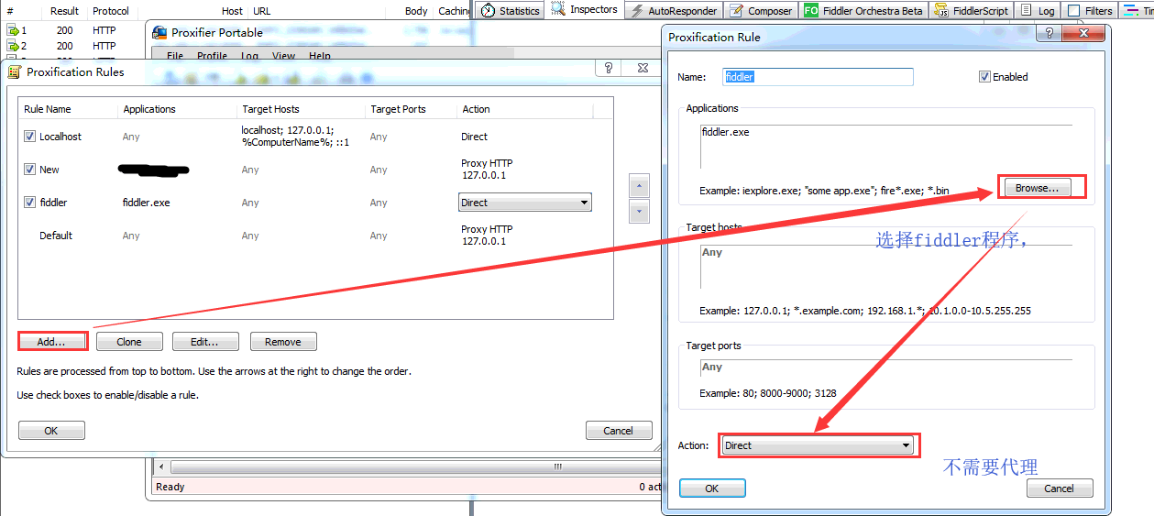Open the Composer tab
The image size is (1154, 516).
[760, 10]
